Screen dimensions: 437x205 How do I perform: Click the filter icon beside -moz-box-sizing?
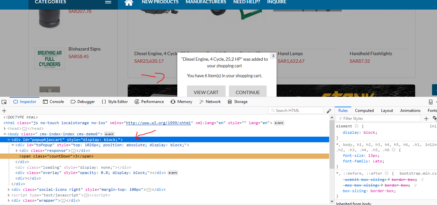(x=415, y=186)
